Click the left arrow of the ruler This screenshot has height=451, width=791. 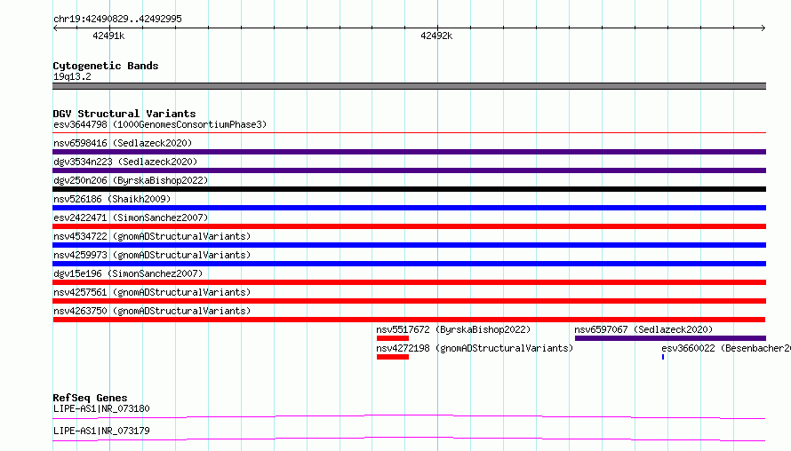55,28
